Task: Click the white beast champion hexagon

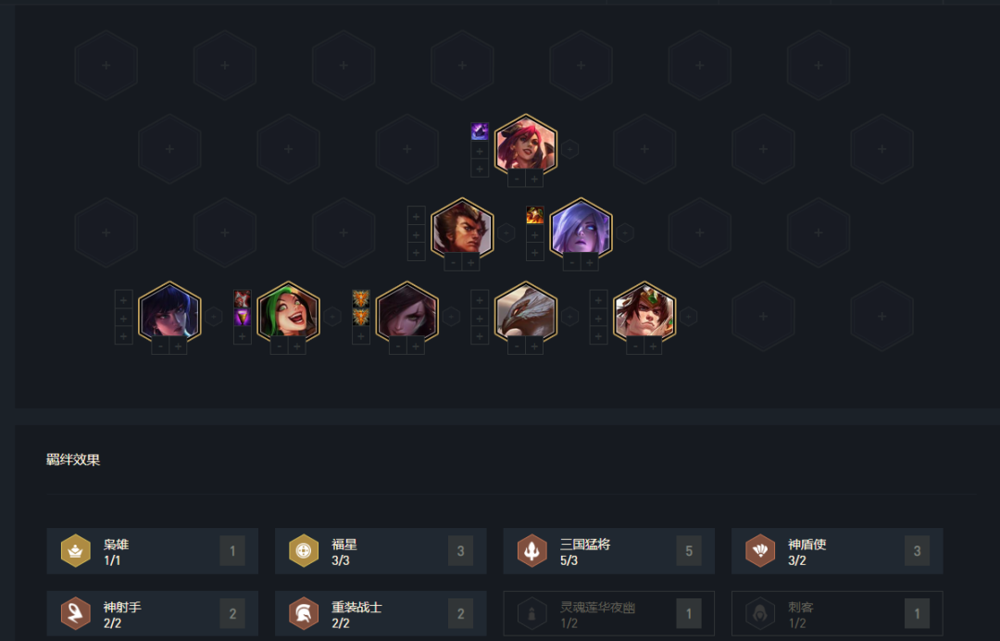Action: (526, 312)
